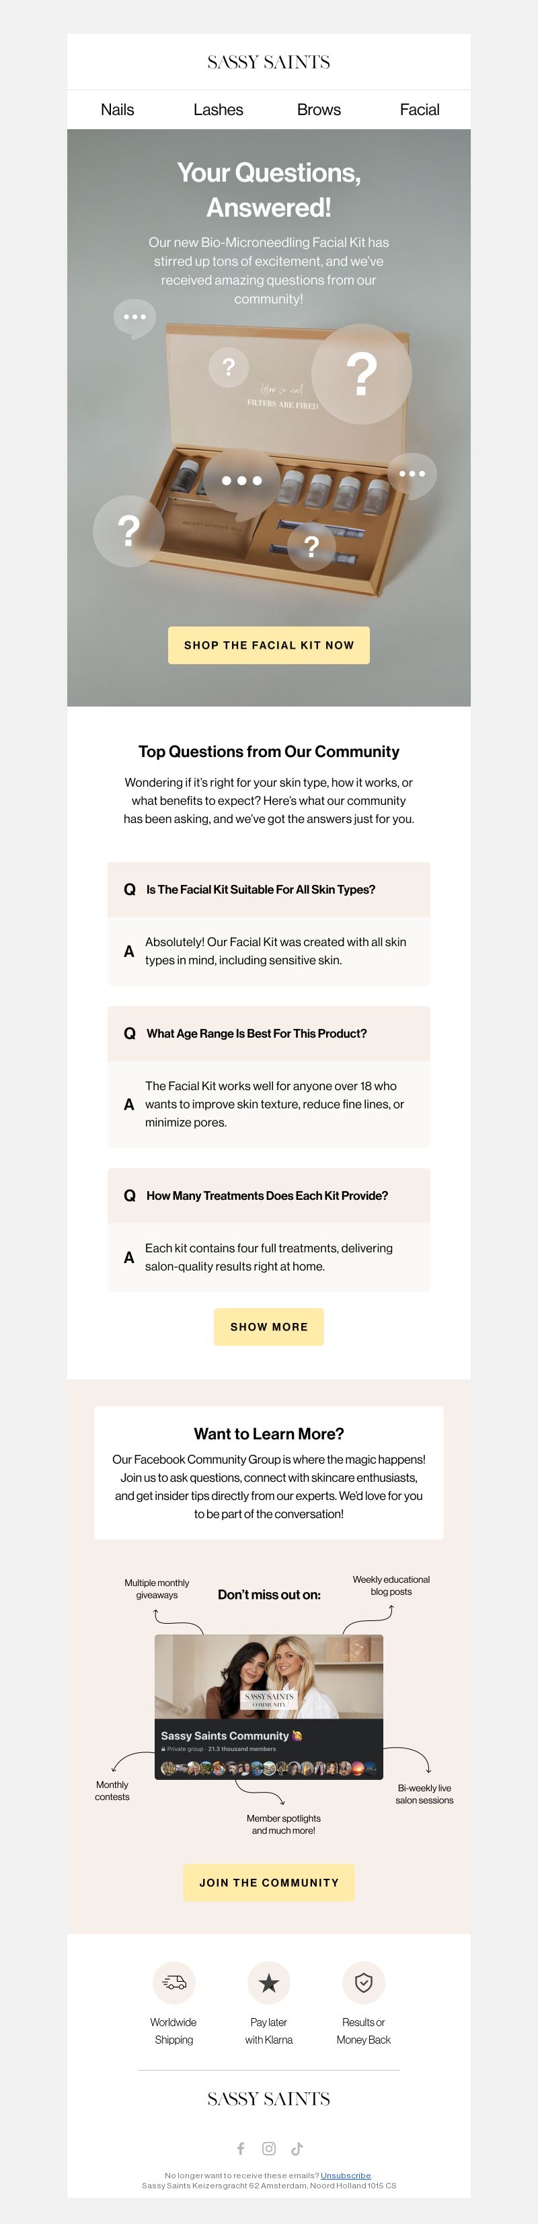The image size is (538, 2224).
Task: Click the large question mark bubble
Action: 361,374
